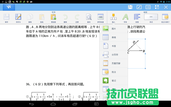Open the 字体 (Font) options
The image size is (171, 107).
[125, 18]
